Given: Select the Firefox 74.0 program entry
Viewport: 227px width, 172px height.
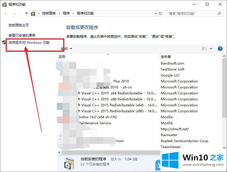Looking at the screenshot, I should pos(108,117).
